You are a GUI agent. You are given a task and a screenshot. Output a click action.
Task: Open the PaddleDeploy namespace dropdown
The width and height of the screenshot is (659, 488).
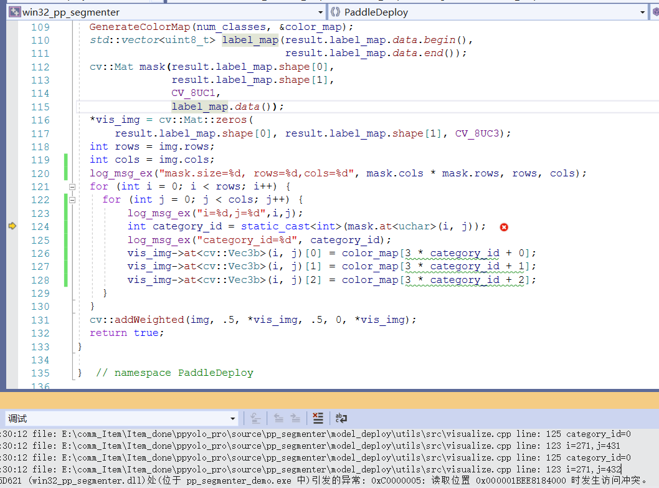pyautogui.click(x=488, y=12)
